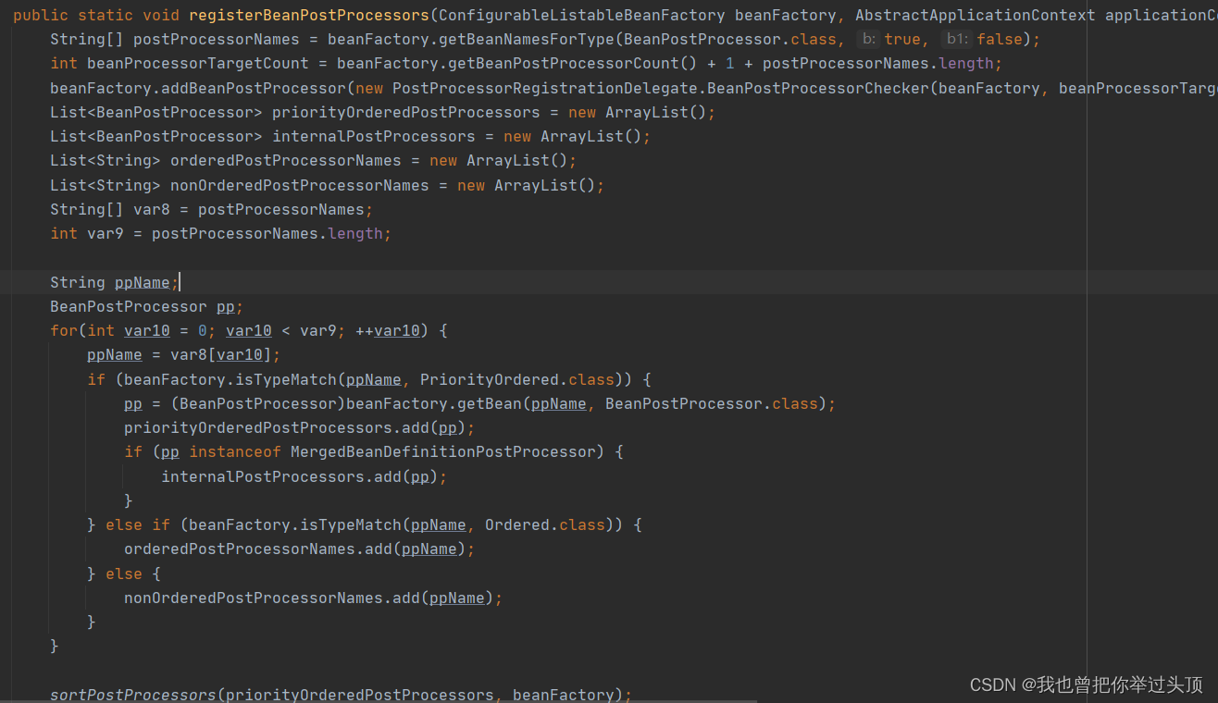Screen dimensions: 1218x703
Task: Click BeanPostProcessorChecker constructor name
Action: tap(818, 88)
